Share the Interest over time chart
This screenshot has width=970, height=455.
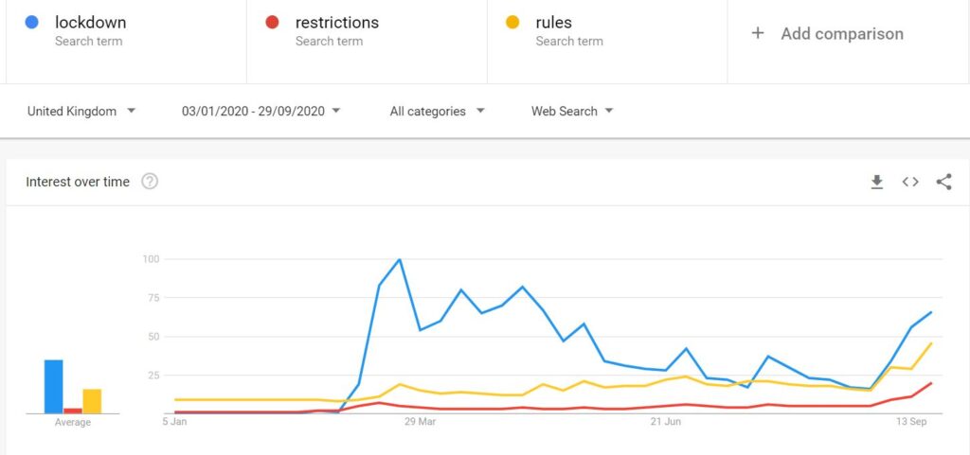(x=943, y=182)
